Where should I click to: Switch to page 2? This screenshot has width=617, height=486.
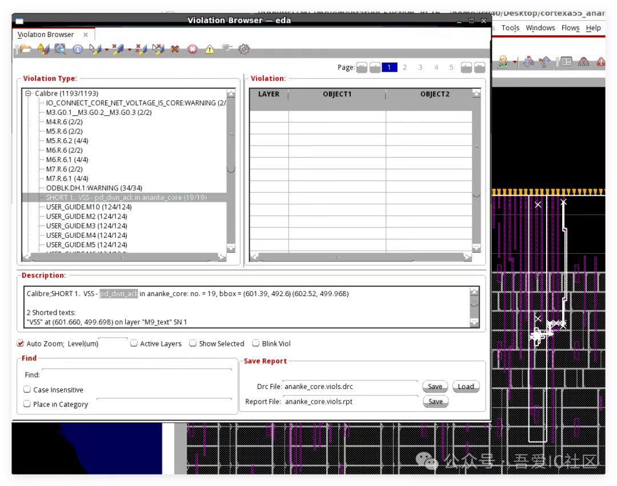click(x=404, y=67)
